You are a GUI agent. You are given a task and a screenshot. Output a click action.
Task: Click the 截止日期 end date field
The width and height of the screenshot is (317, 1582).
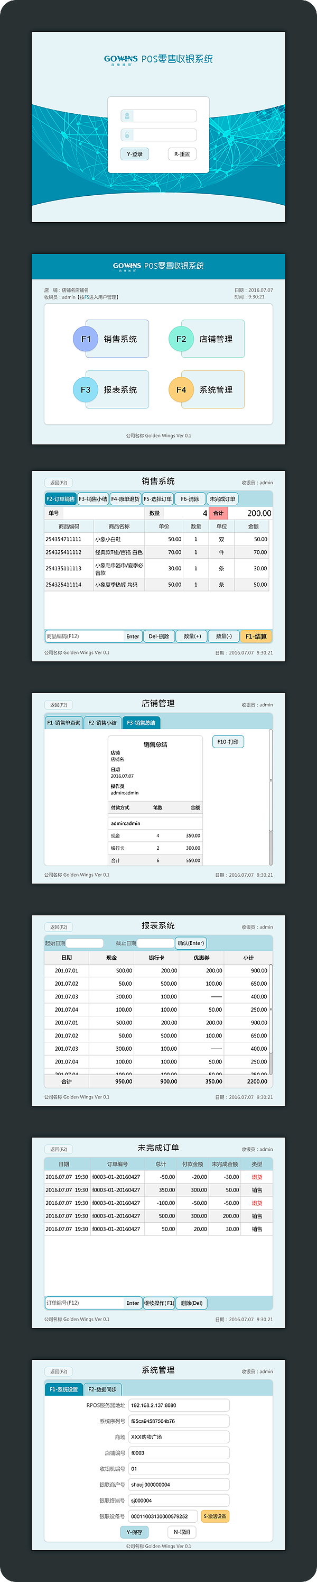pyautogui.click(x=156, y=943)
